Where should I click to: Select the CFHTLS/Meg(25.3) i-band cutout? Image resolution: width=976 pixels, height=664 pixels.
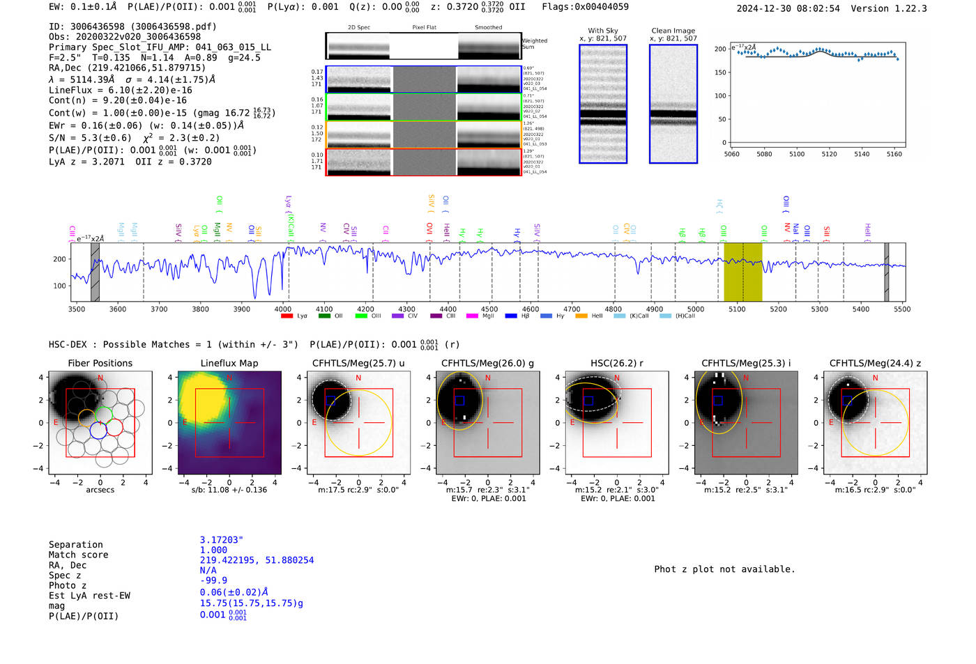click(x=746, y=422)
